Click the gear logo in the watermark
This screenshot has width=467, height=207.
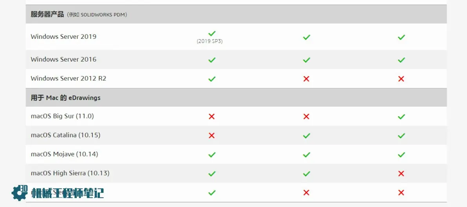19,193
